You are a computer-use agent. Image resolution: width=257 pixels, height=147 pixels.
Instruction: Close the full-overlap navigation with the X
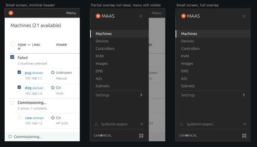click(x=244, y=16)
